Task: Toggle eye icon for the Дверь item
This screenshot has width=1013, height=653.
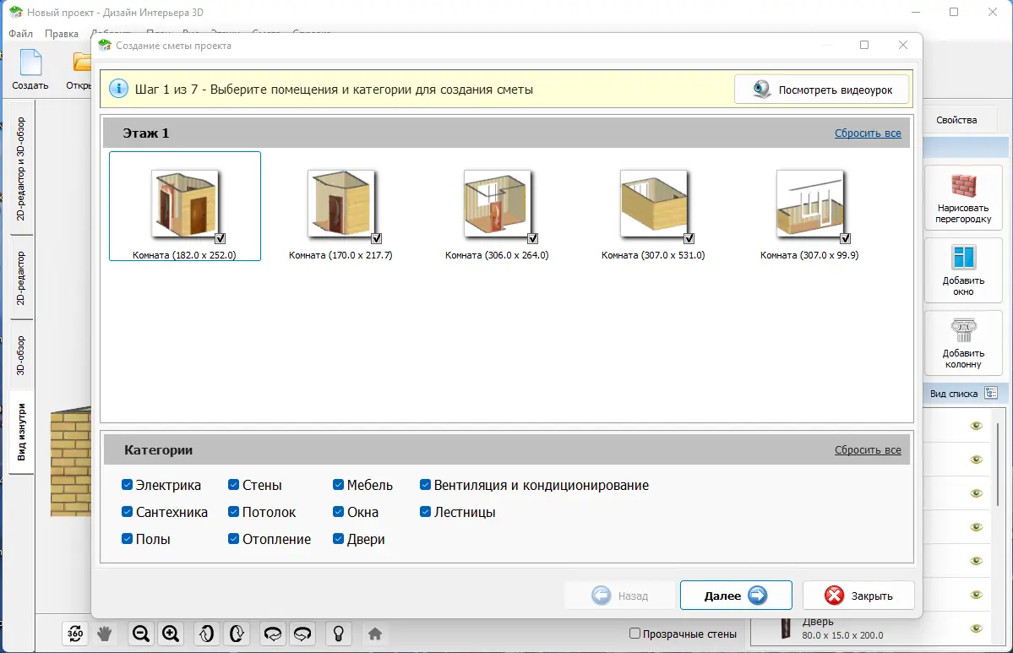Action: click(976, 629)
